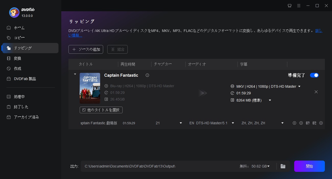Open the DTS-HD Master/5.1 audio dropdown
Screen dimensions: 332x179
[x=233, y=123]
